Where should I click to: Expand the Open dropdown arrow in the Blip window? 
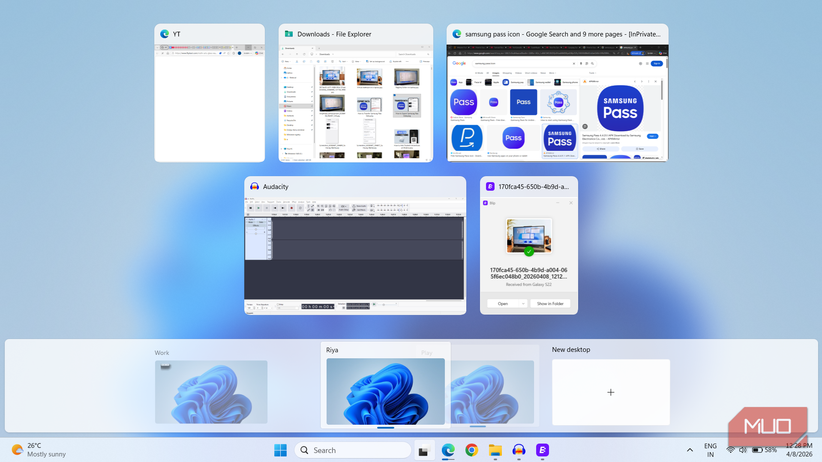coord(523,303)
